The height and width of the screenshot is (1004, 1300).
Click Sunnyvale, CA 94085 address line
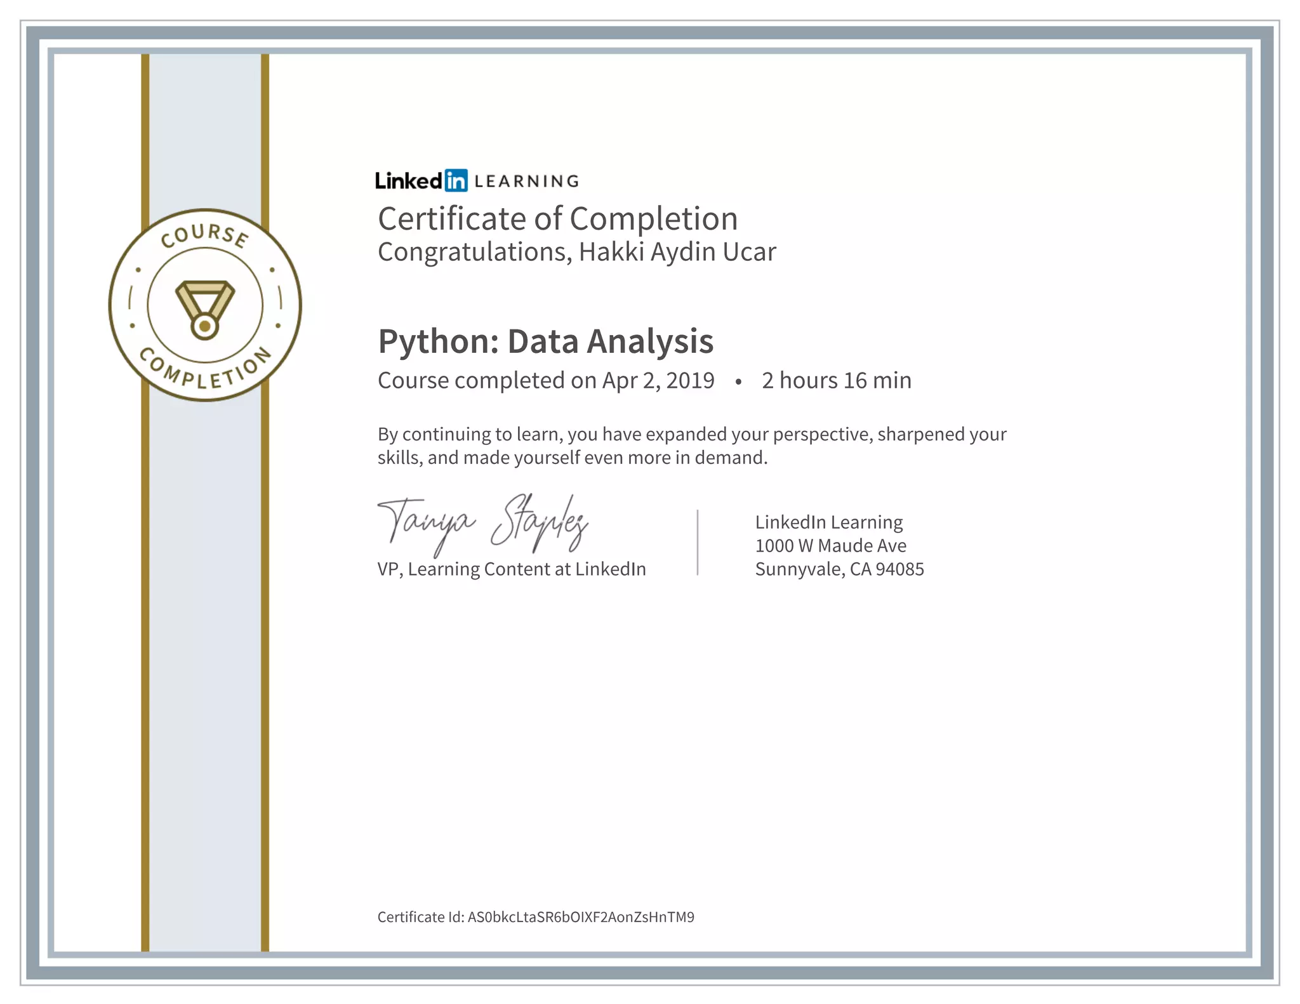pos(839,569)
